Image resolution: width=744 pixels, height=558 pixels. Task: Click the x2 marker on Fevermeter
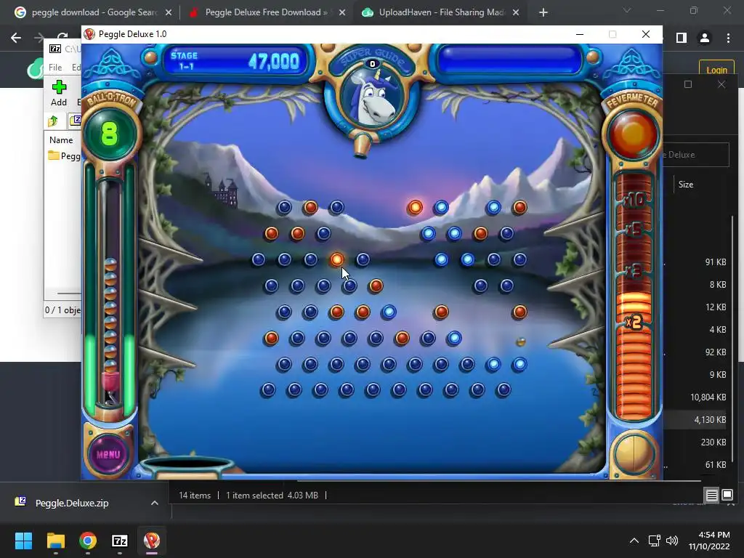click(x=634, y=323)
